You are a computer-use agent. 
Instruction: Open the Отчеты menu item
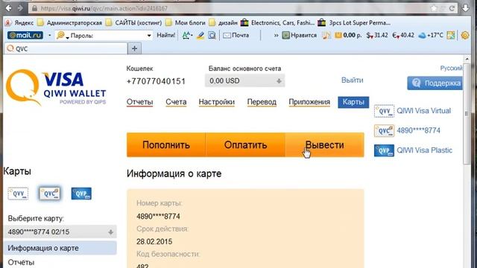click(139, 102)
